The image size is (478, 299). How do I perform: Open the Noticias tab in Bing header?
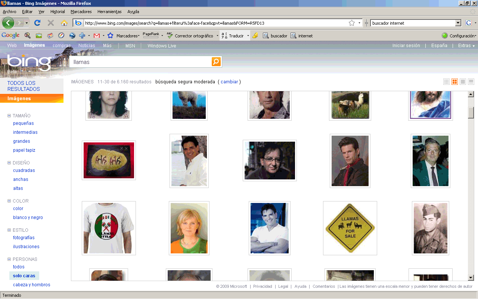click(x=87, y=46)
